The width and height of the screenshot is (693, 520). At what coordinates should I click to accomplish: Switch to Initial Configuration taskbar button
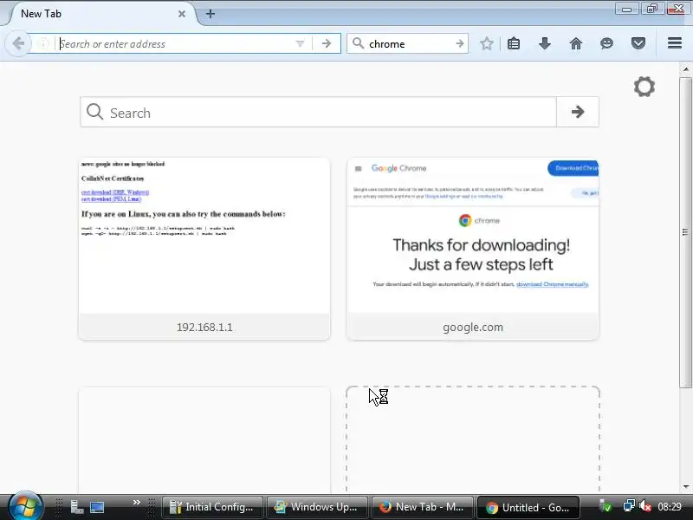[212, 507]
